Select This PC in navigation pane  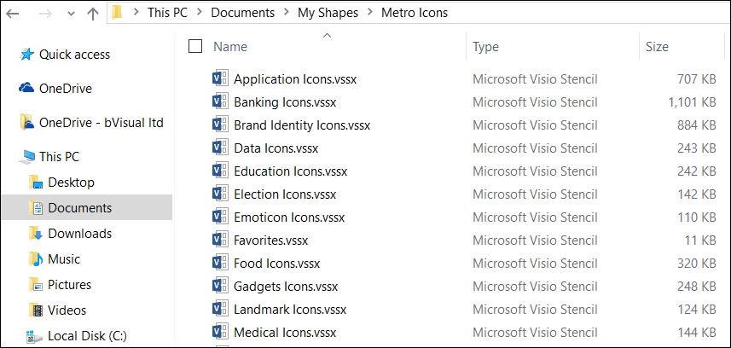point(59,157)
